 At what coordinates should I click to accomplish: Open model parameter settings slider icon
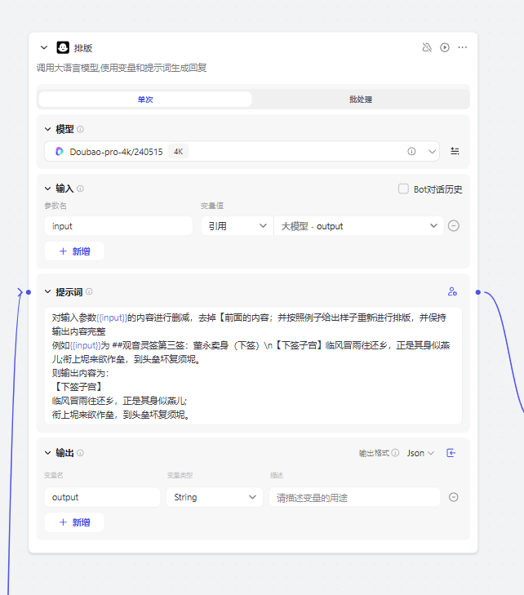tap(455, 152)
